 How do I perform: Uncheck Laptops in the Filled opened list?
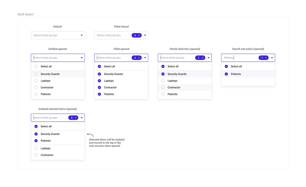click(x=100, y=81)
